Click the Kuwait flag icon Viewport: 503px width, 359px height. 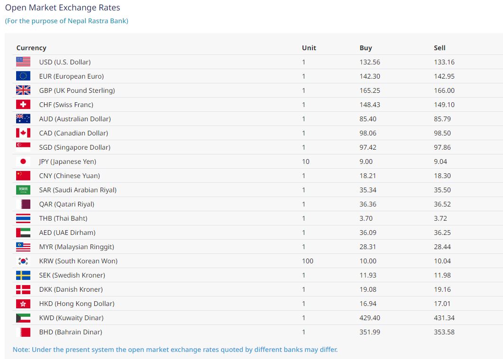pos(23,318)
